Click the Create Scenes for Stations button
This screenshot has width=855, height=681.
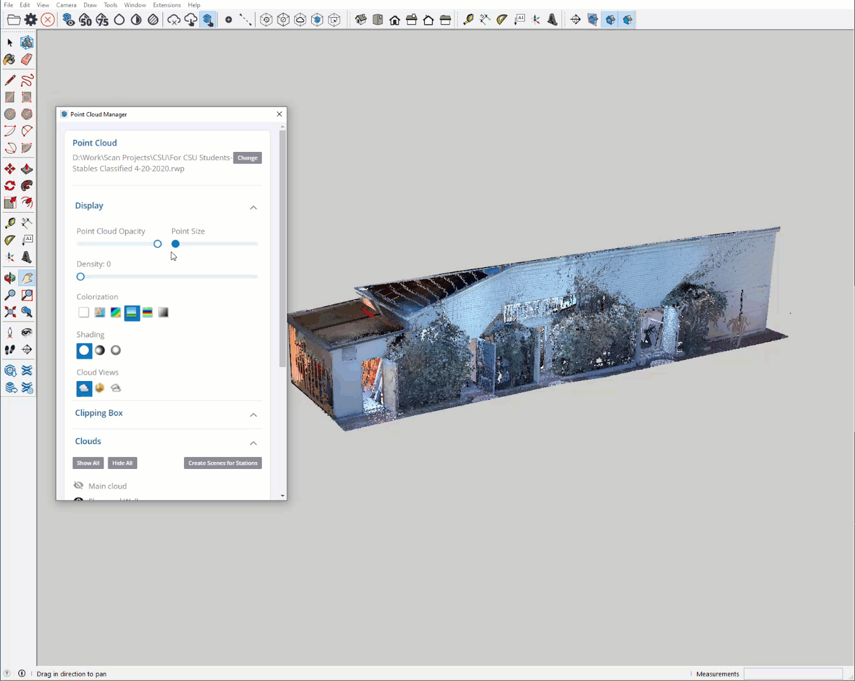(223, 463)
